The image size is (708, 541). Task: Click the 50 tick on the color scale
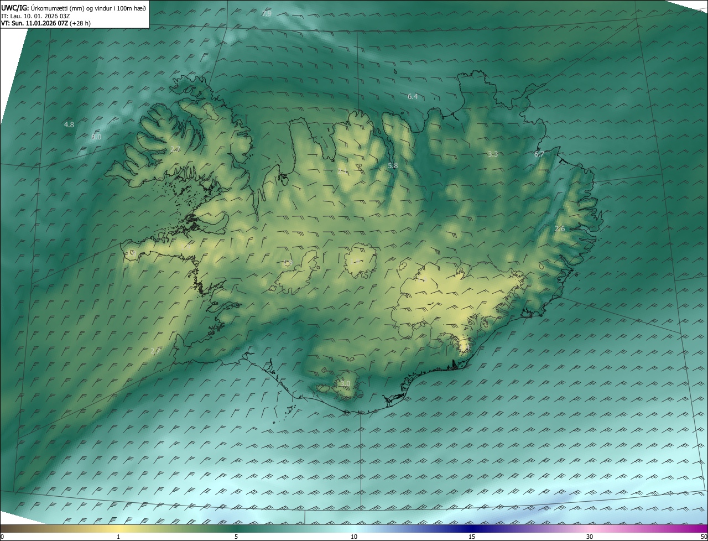coord(704,537)
